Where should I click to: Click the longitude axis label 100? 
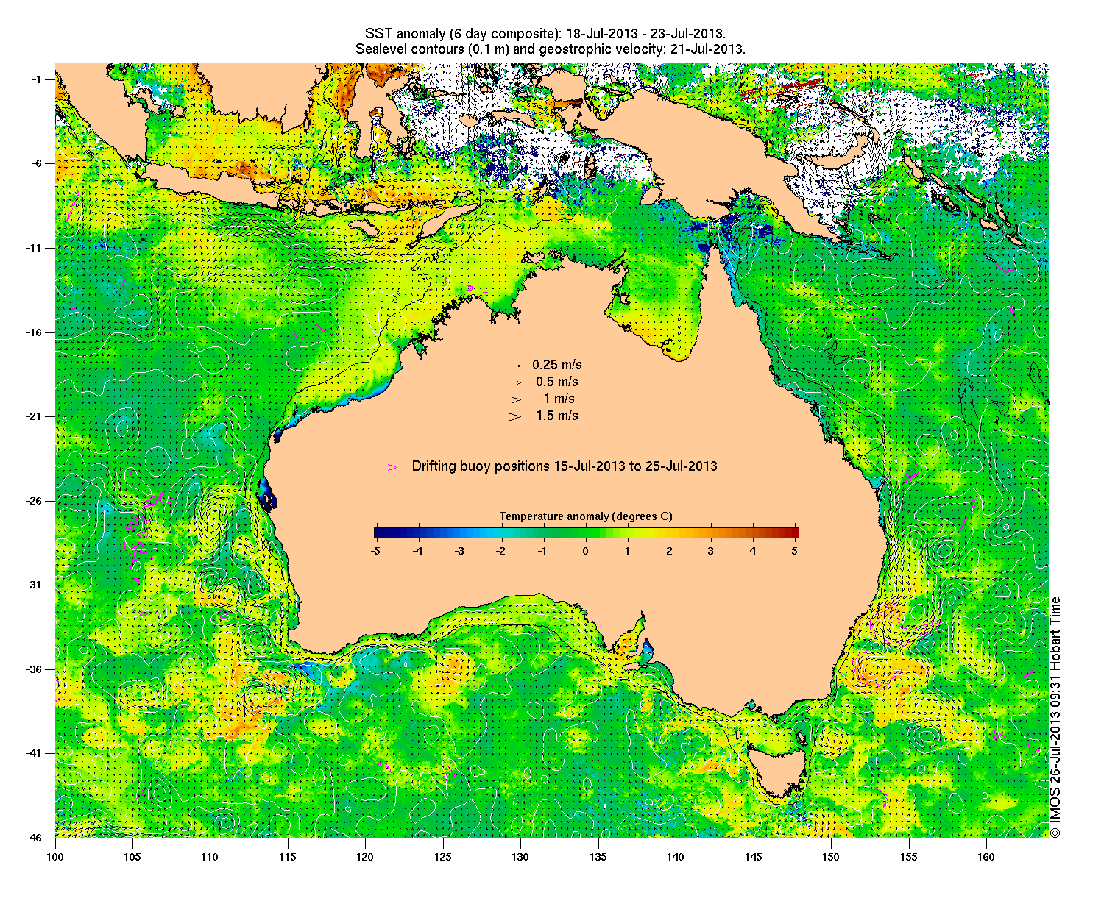[55, 857]
